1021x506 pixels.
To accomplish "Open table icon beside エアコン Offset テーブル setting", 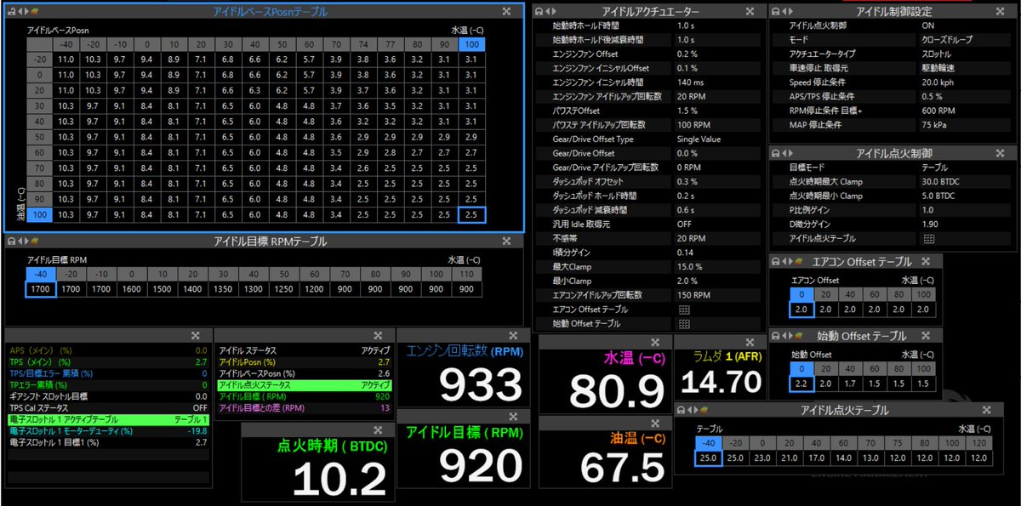I will (x=684, y=310).
